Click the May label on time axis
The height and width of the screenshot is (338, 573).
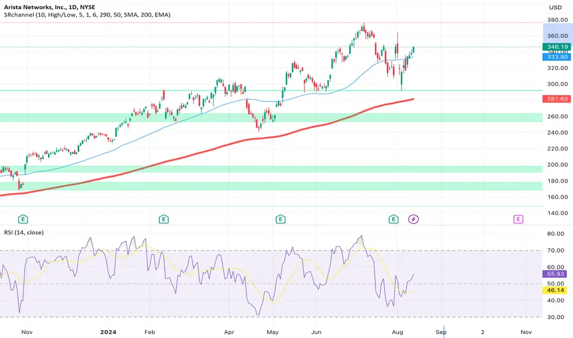pos(272,332)
